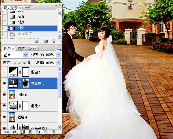The width and height of the screenshot is (173, 139).
Task: Lock all padlock icon
Action: 29,62
